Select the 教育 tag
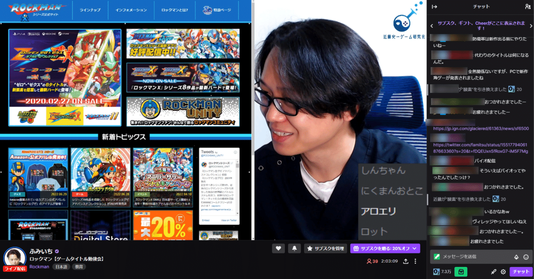The image size is (534, 279). coord(79,267)
